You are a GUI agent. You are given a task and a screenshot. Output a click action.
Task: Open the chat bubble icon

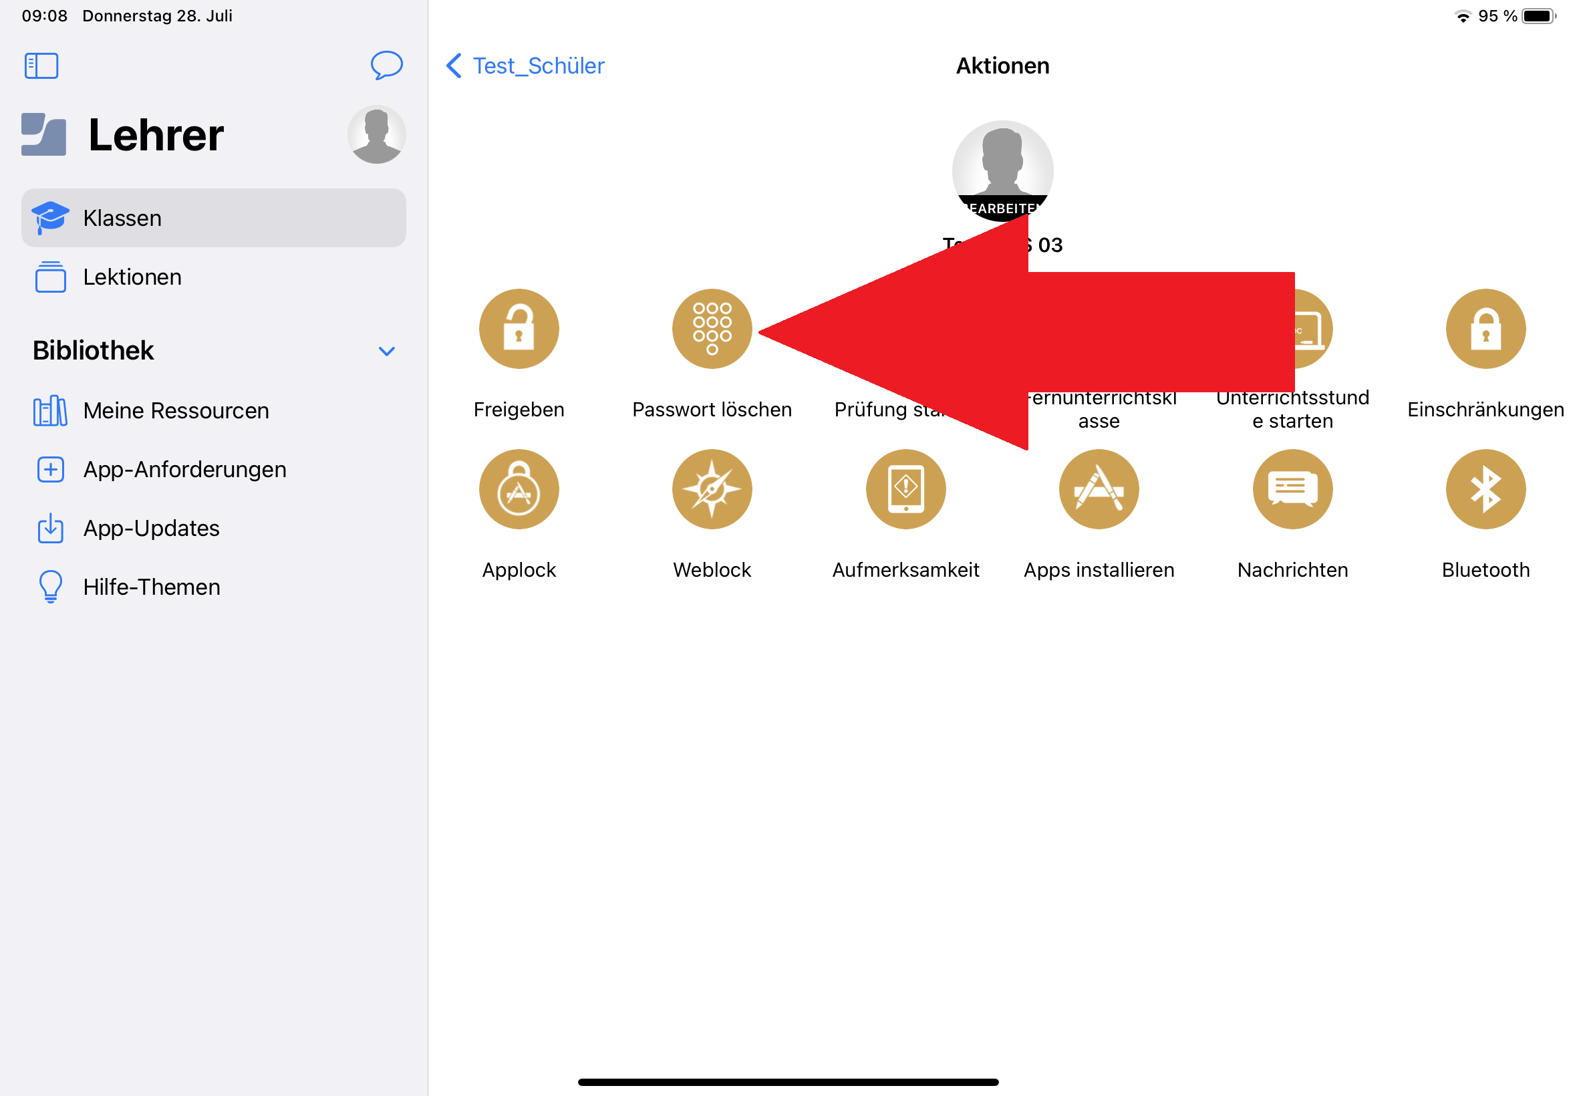386,65
